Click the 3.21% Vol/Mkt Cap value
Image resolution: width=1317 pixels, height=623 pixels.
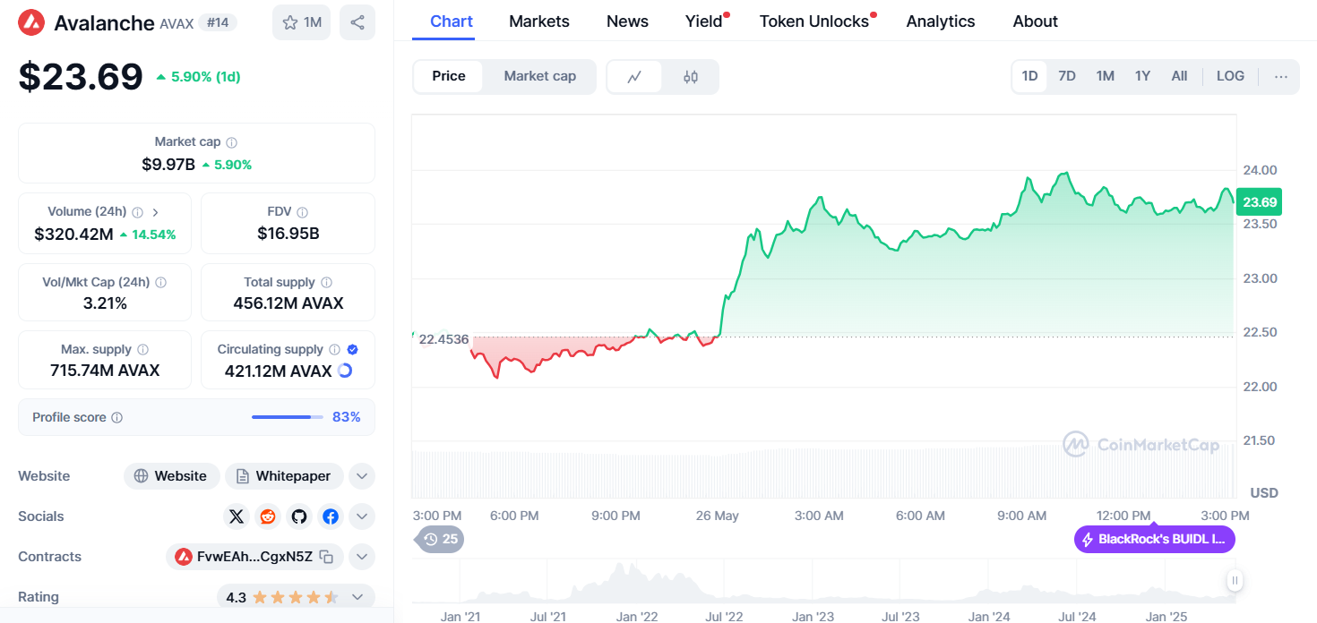tap(105, 303)
